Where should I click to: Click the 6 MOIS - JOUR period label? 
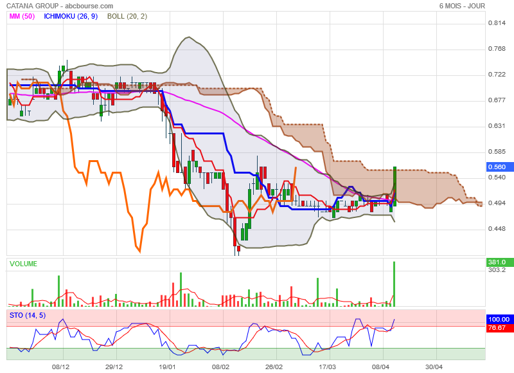pyautogui.click(x=462, y=6)
